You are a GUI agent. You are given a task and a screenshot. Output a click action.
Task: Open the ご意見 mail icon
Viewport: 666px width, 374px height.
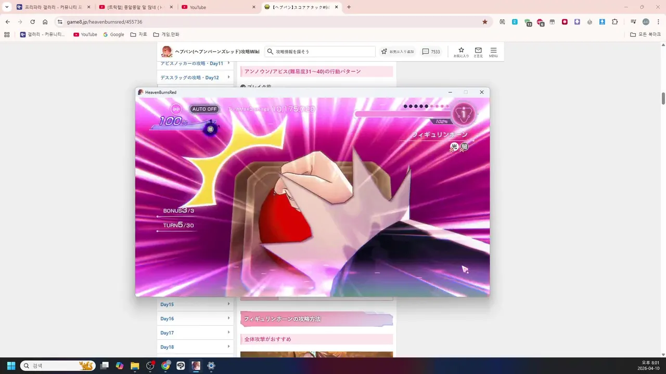[478, 52]
